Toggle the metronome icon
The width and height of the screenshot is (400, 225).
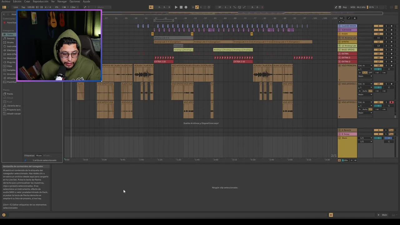(x=64, y=7)
